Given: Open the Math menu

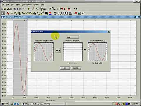Looking at the screenshot, I should click(18, 5).
